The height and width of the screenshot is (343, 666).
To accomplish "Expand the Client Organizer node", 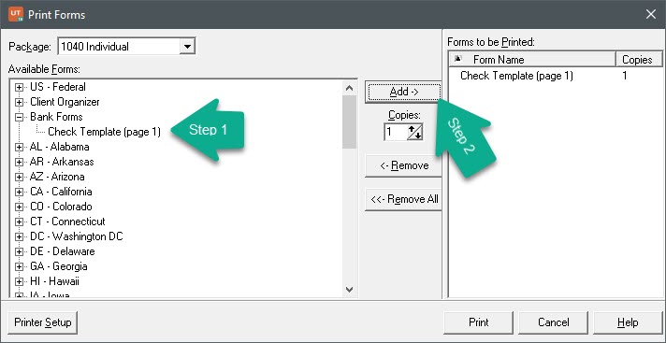I will pos(19,102).
